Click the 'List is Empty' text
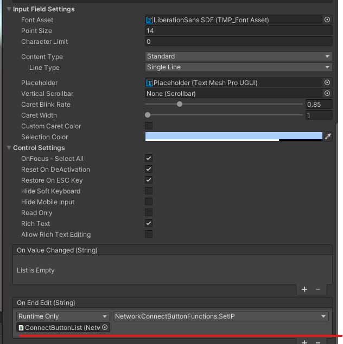This screenshot has height=344, width=343. (36, 270)
